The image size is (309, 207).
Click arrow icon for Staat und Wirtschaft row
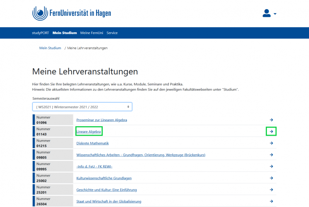point(272,201)
